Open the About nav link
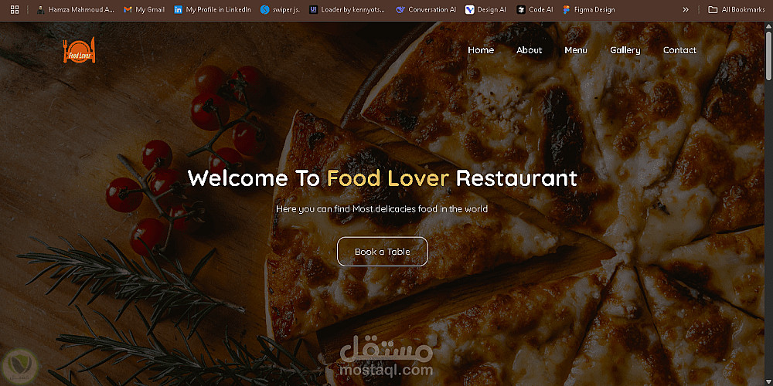The width and height of the screenshot is (773, 386). click(x=529, y=49)
